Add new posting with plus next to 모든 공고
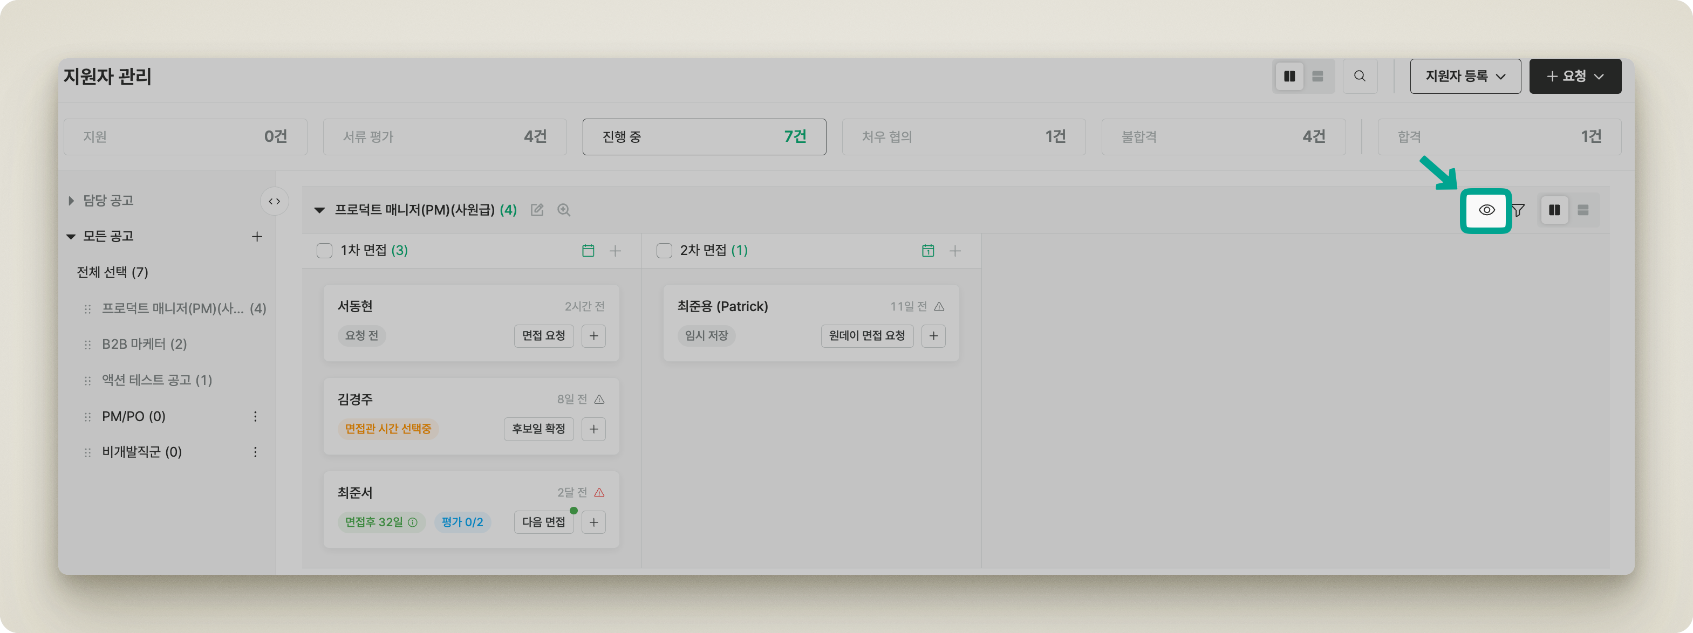 tap(257, 236)
